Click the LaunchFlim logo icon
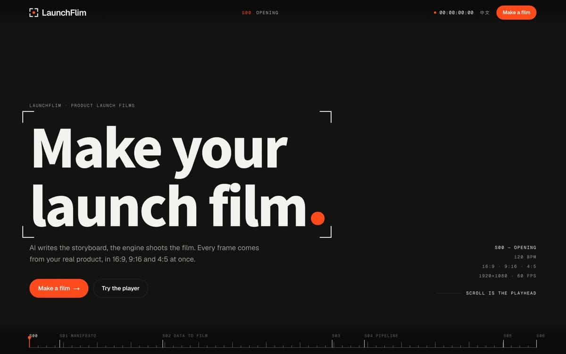 coord(33,13)
